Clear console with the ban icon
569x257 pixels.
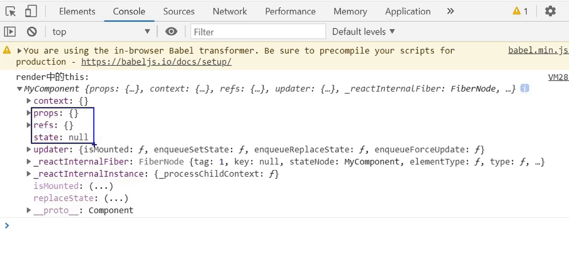[x=32, y=31]
